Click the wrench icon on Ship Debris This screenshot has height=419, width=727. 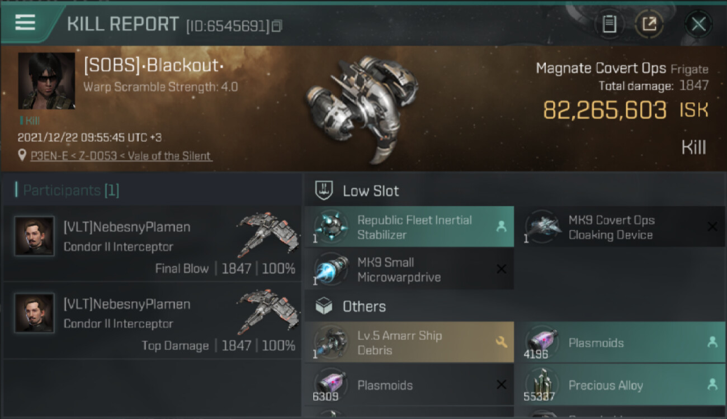point(501,342)
